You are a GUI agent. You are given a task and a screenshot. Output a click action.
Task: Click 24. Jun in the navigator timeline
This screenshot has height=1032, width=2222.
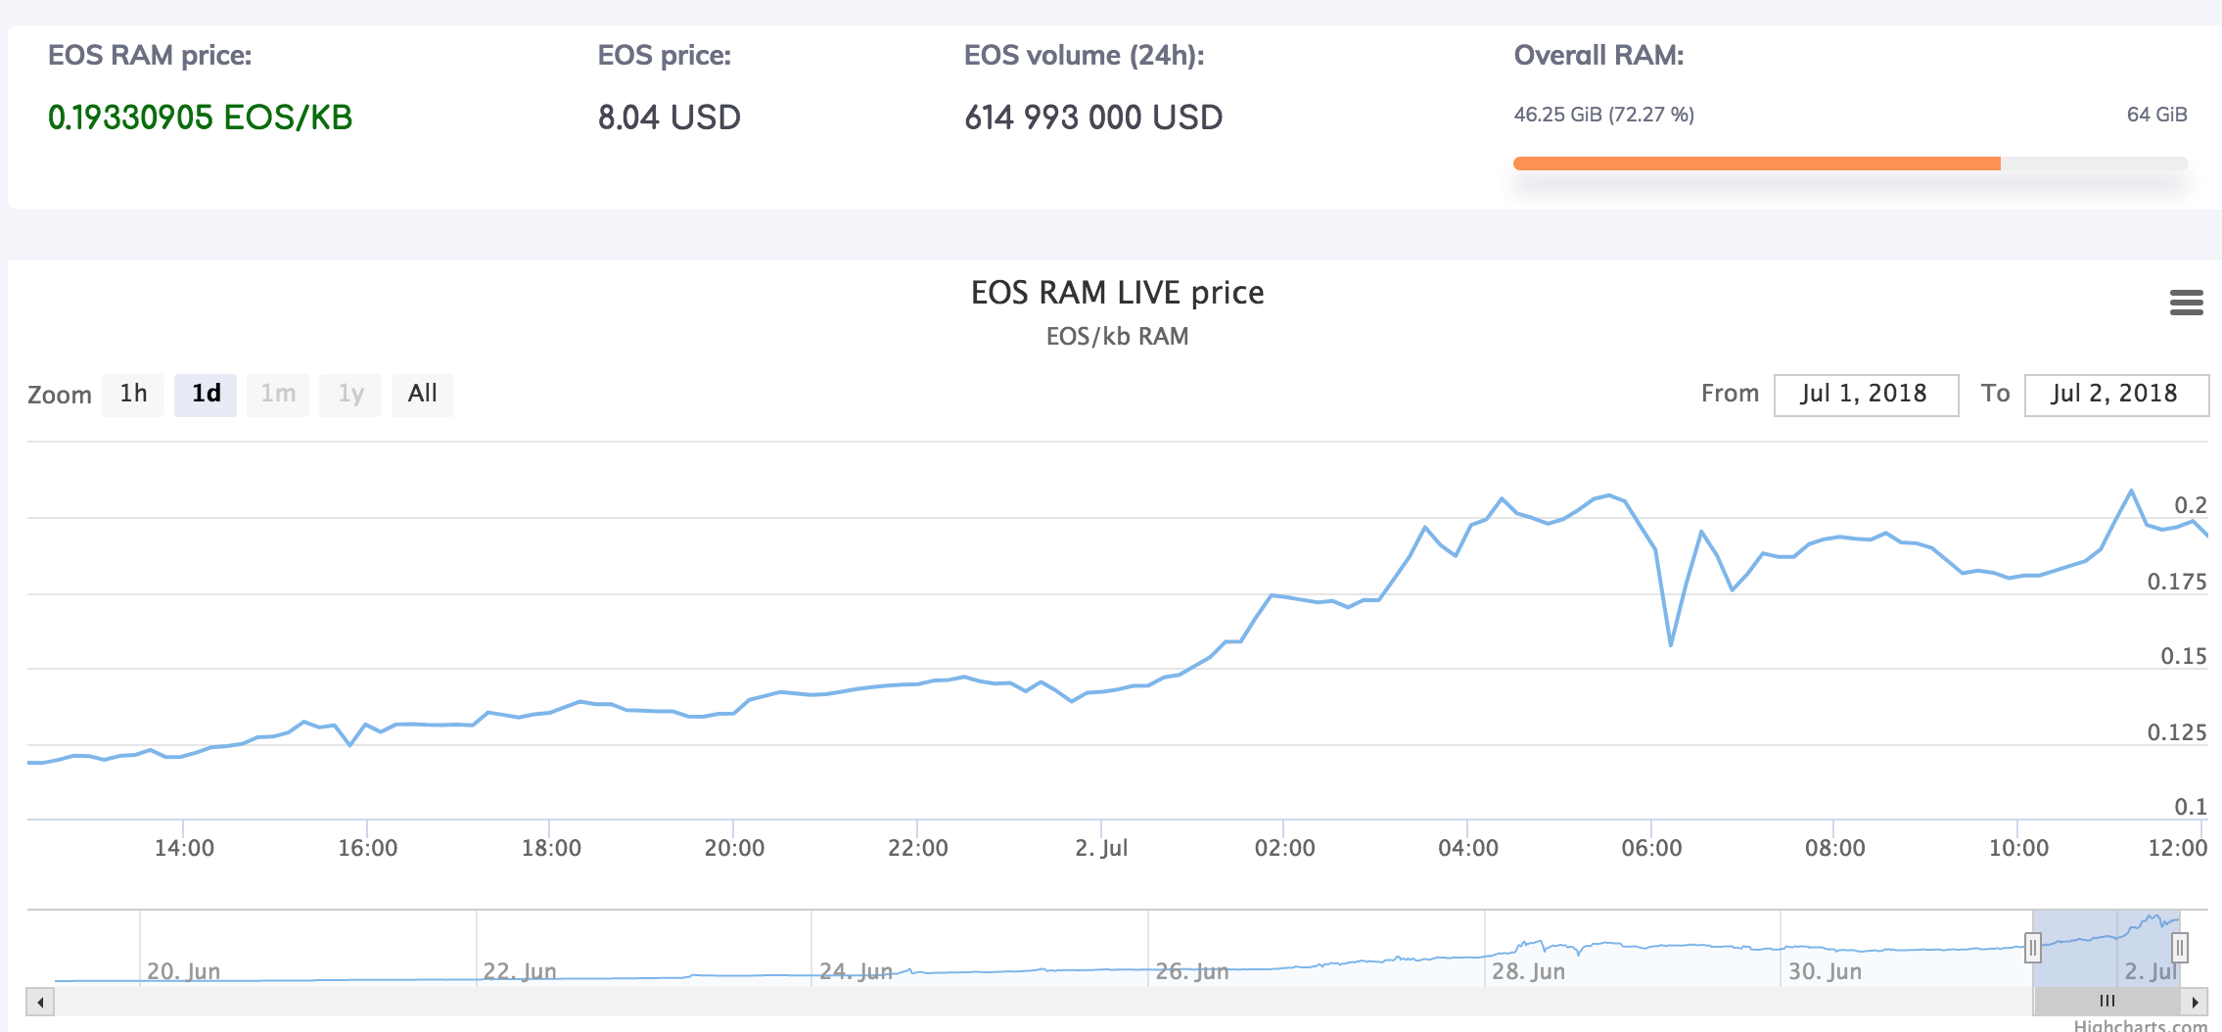click(856, 971)
